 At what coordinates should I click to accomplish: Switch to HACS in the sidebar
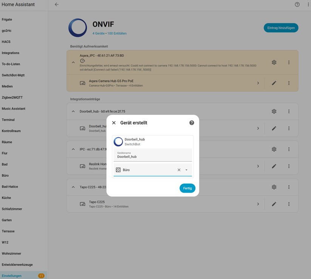tap(6, 42)
